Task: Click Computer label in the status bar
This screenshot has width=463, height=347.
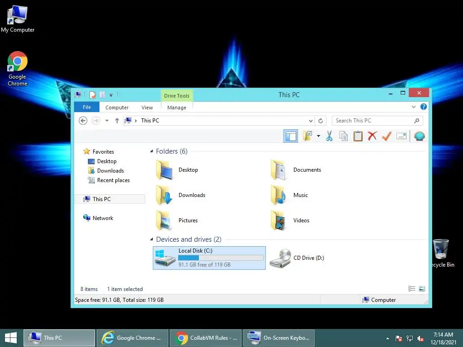Action: coord(383,300)
